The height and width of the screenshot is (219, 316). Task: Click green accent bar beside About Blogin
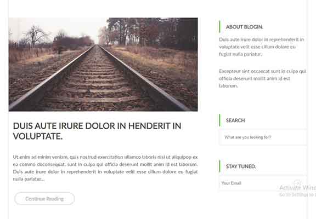[x=219, y=26]
